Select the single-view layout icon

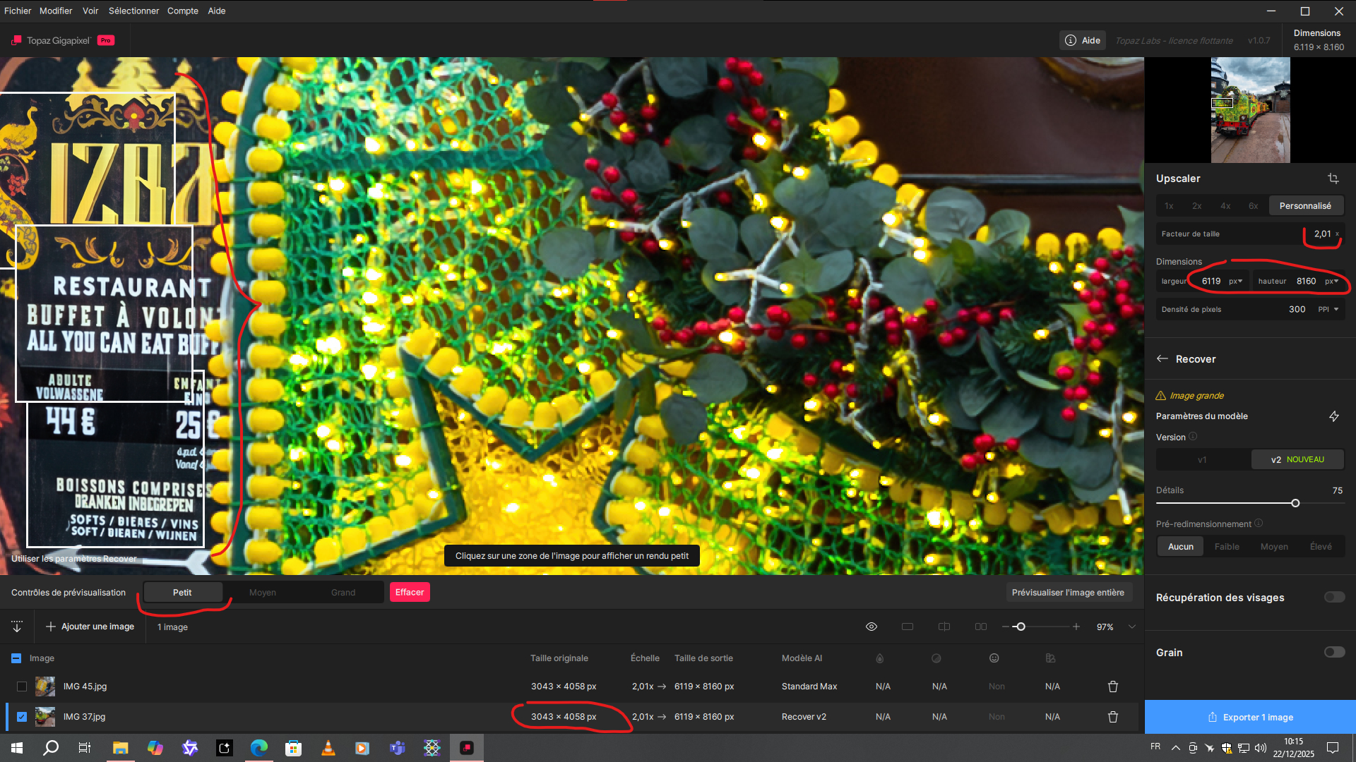pyautogui.click(x=908, y=627)
